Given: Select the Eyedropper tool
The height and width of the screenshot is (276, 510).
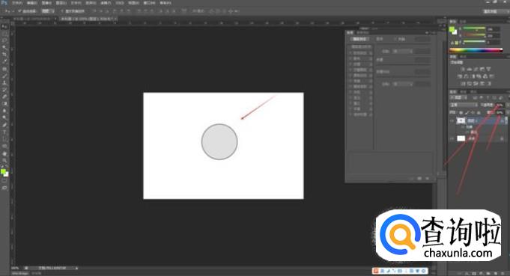Looking at the screenshot, I should point(4,61).
